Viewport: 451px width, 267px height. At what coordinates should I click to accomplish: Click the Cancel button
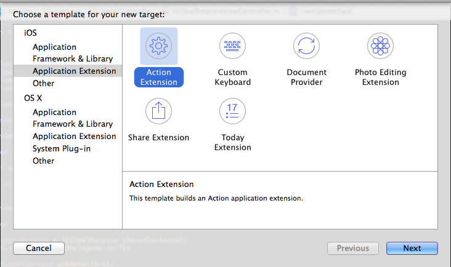pos(39,249)
